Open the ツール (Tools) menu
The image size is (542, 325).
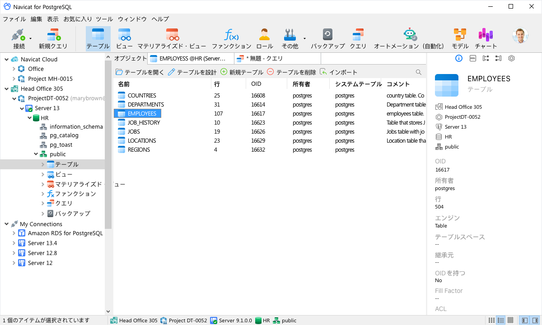[x=104, y=19]
